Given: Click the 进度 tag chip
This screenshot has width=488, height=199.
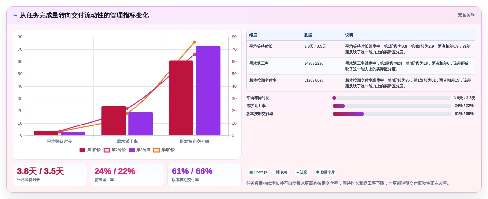Looking at the screenshot, I should (302, 172).
